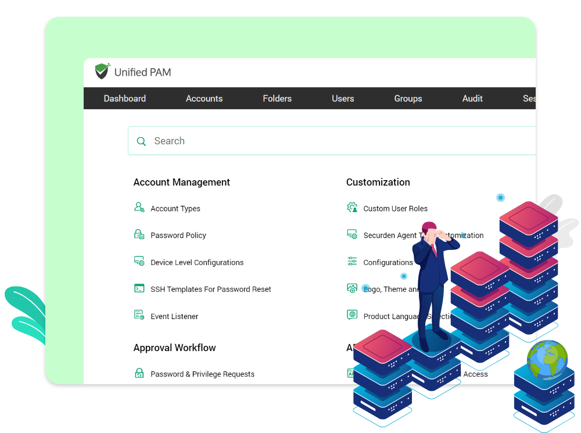581x433 pixels.
Task: Click the Device Level Configurations gear icon
Action: tap(139, 262)
